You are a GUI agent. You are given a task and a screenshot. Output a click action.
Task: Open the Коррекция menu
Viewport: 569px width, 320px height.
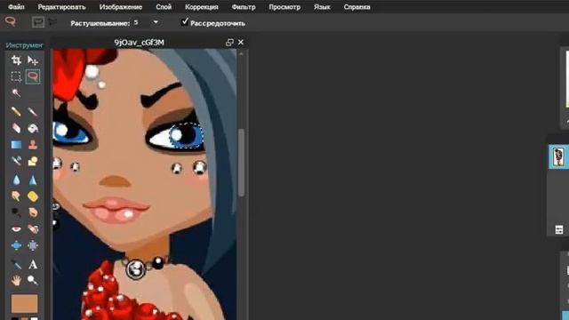click(x=202, y=7)
